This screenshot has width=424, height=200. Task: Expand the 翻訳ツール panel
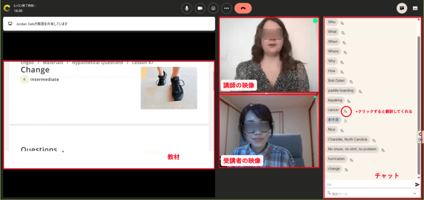point(415,193)
